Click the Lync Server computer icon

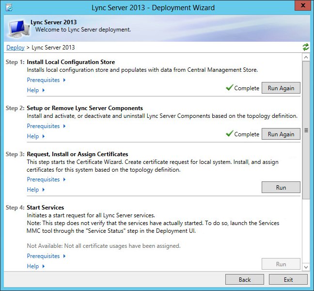click(x=18, y=29)
